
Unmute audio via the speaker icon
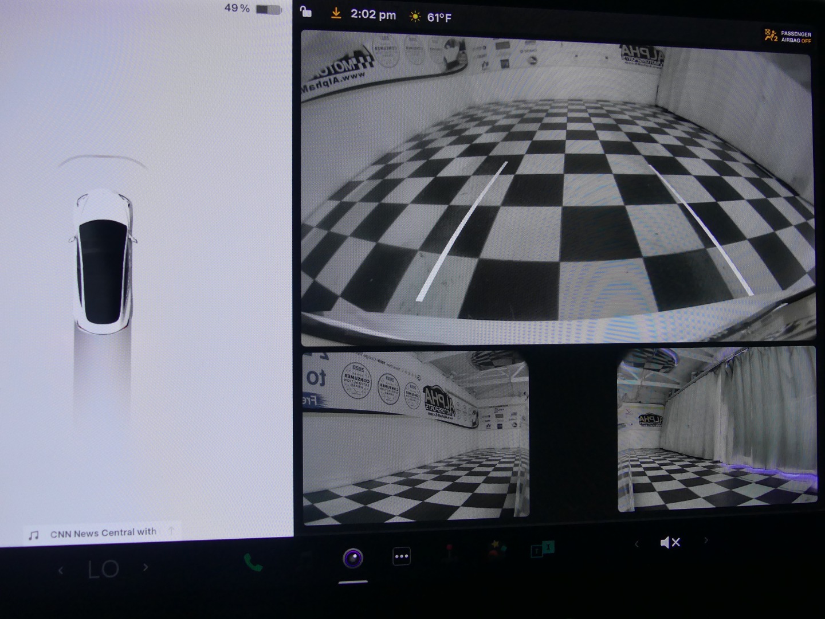tap(670, 542)
